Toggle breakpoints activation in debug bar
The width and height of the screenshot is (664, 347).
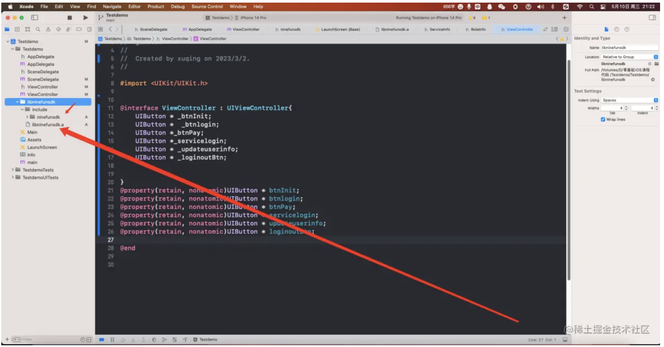tap(102, 340)
